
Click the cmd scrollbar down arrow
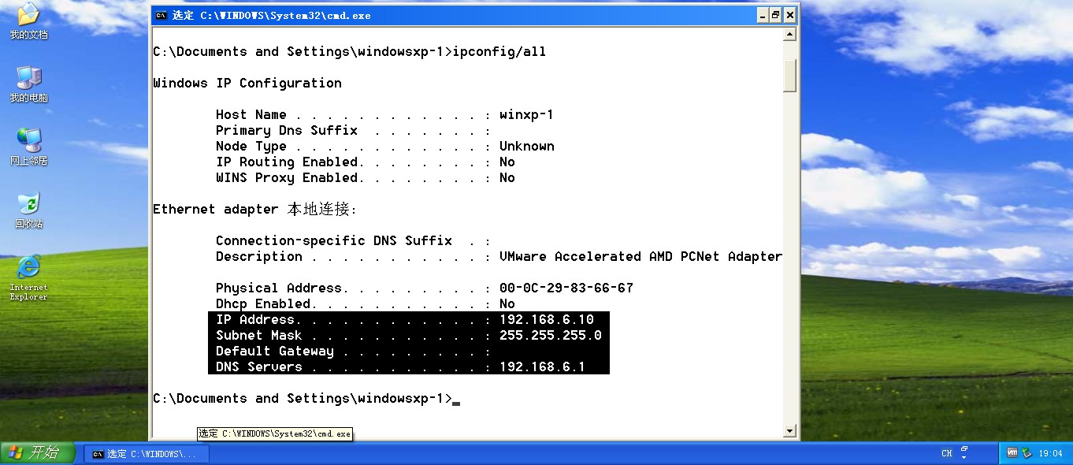[x=790, y=431]
